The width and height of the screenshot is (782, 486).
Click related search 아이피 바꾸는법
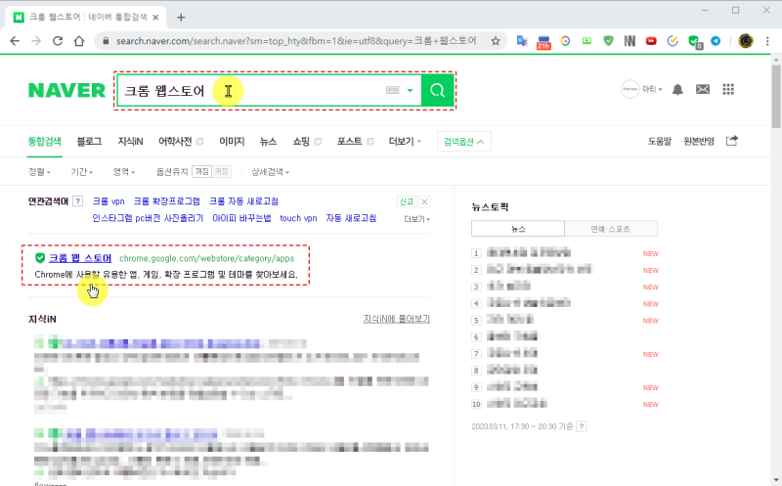pos(241,218)
